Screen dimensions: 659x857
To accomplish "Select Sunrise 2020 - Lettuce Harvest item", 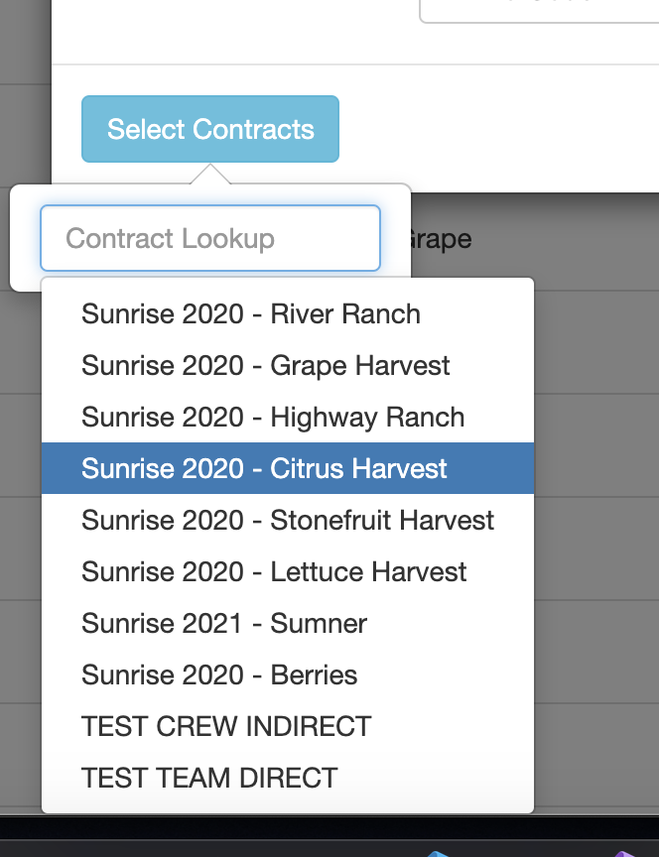I will [274, 572].
